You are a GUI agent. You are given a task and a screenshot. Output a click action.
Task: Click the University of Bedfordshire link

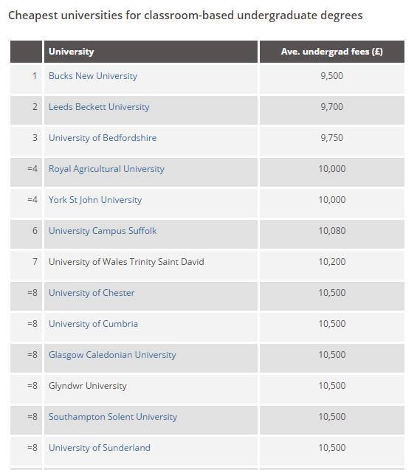pos(103,138)
